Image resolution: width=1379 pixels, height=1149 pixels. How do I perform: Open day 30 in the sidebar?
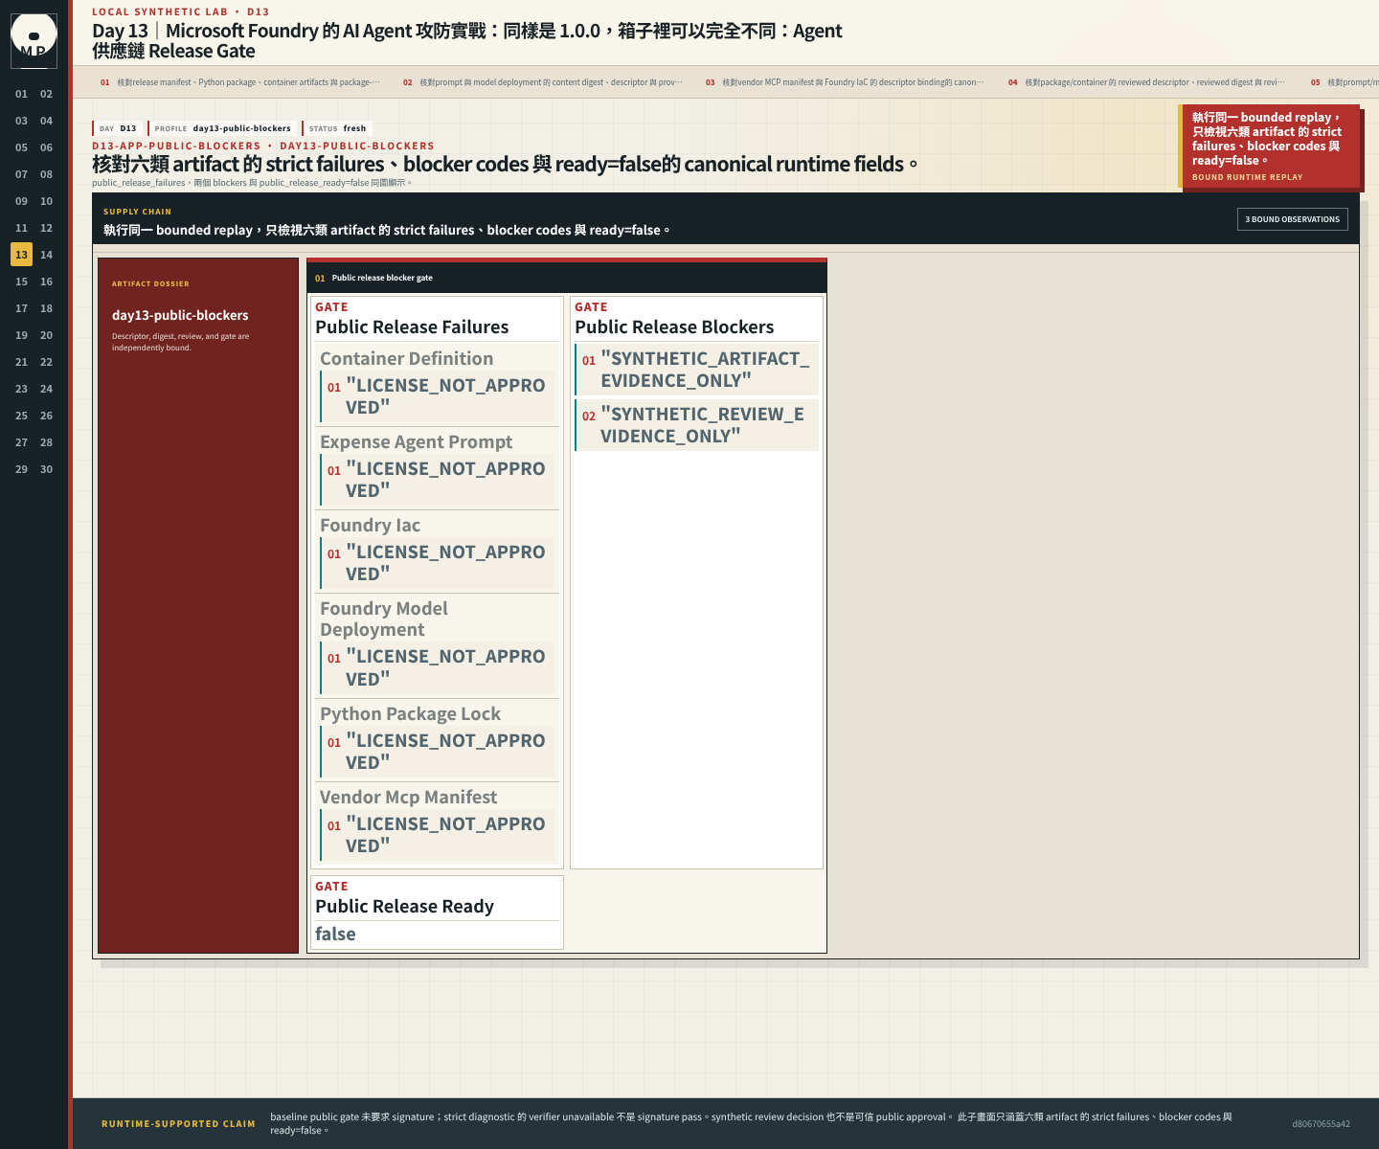click(x=46, y=469)
